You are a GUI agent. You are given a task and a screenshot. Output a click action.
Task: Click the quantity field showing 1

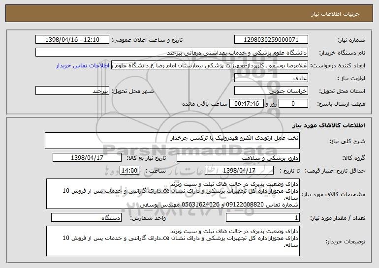(x=263, y=217)
